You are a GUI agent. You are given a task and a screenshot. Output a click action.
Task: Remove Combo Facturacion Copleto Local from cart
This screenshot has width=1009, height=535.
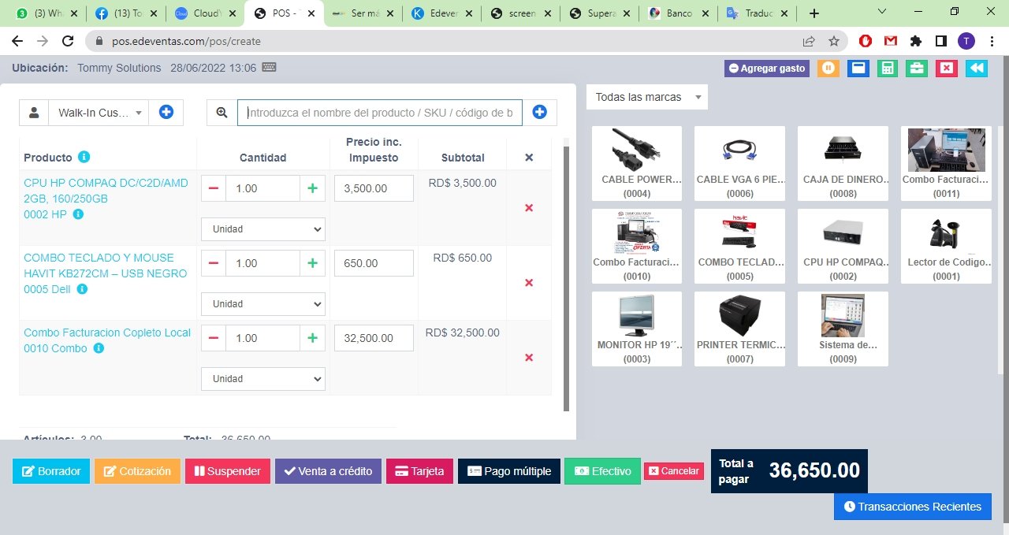click(529, 358)
